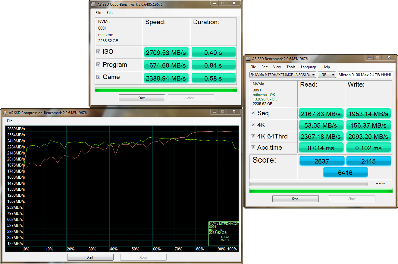Viewport: 398px width, 264px height.
Task: Open File menu in AS SSD Benchmark window
Action: pyautogui.click(x=253, y=67)
